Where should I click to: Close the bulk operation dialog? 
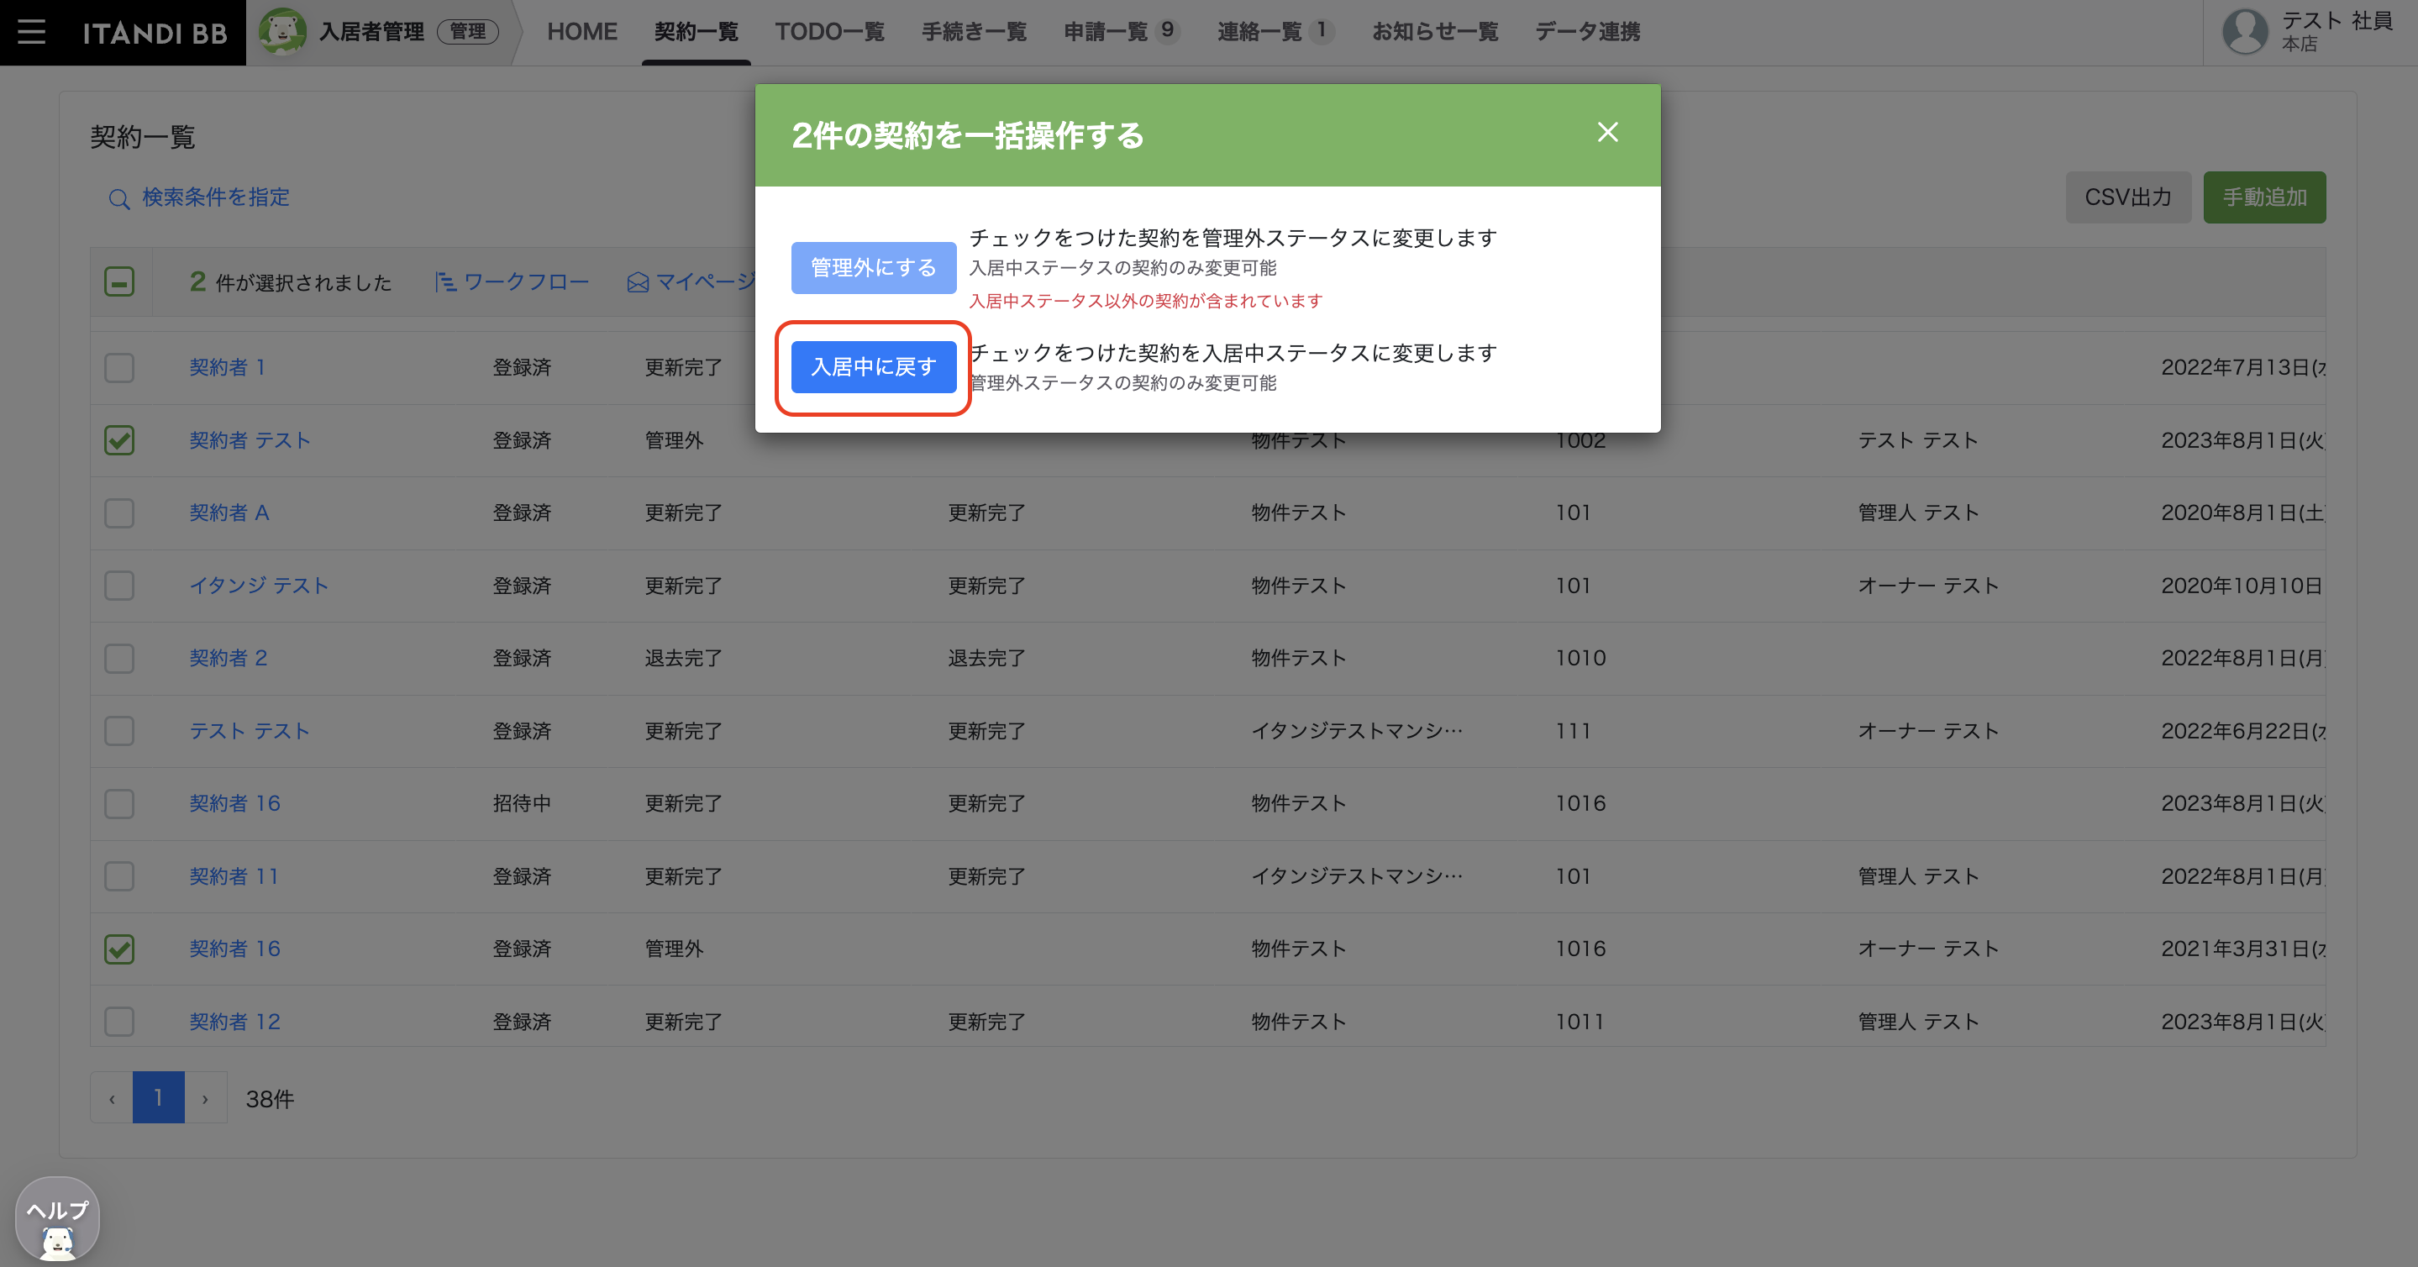click(x=1608, y=133)
